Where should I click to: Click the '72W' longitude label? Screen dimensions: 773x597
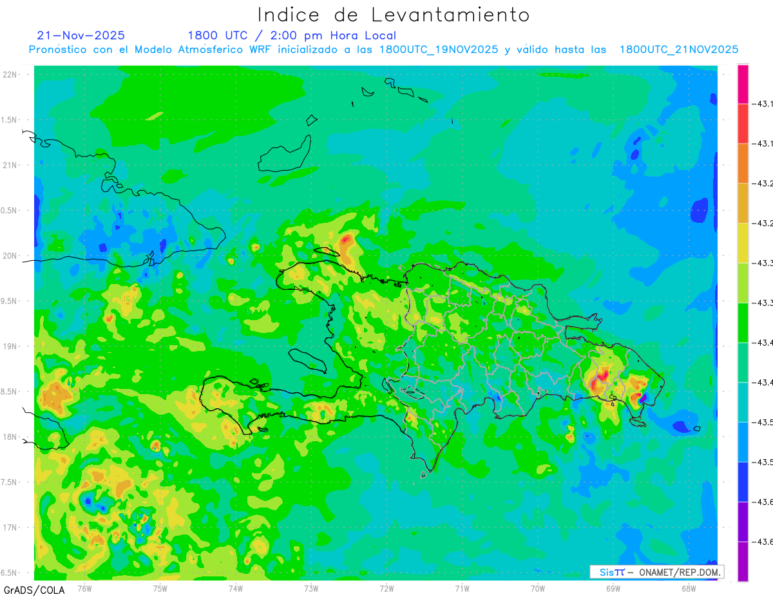pos(386,588)
